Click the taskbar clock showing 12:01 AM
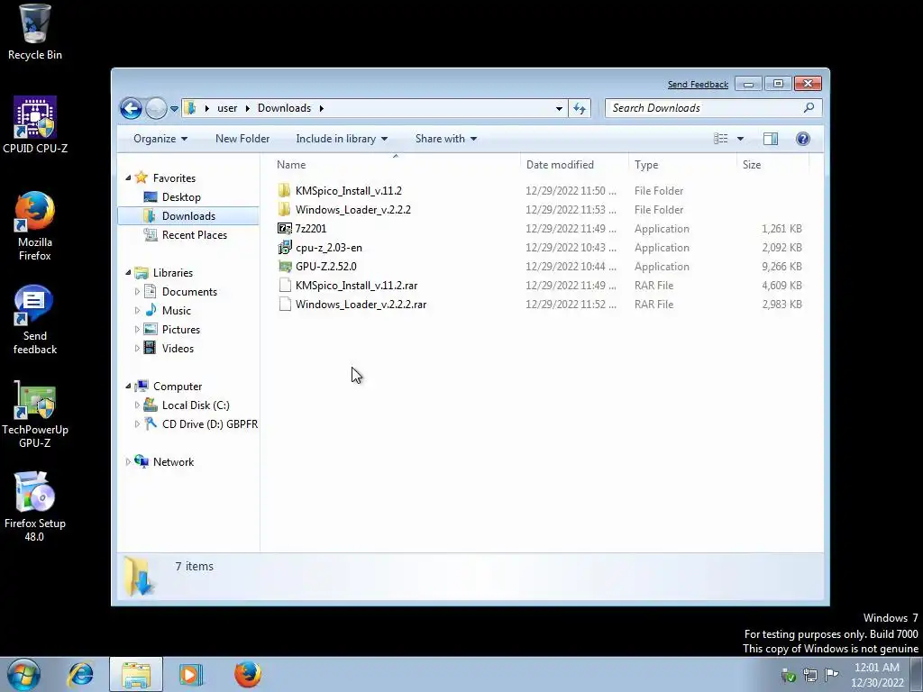The height and width of the screenshot is (692, 923). [x=877, y=675]
